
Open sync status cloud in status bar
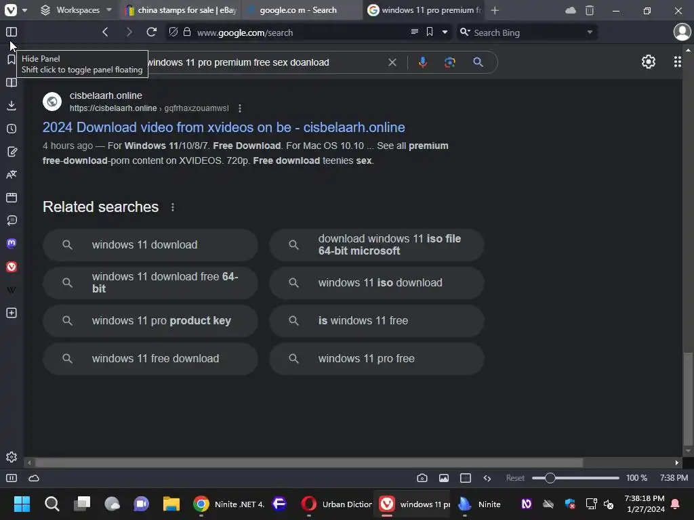(x=34, y=478)
